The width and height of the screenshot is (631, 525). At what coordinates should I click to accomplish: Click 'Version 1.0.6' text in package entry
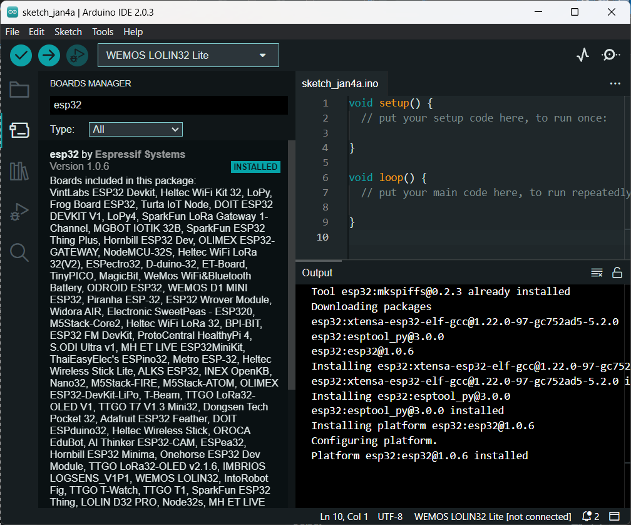click(80, 166)
